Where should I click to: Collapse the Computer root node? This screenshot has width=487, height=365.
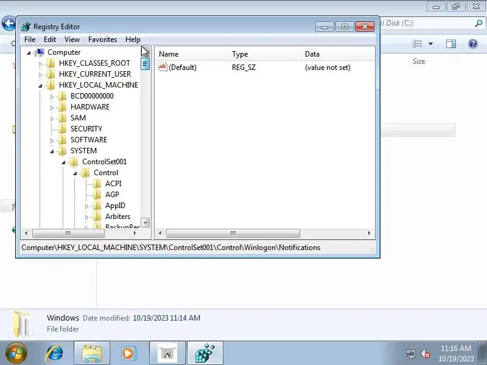tap(29, 53)
